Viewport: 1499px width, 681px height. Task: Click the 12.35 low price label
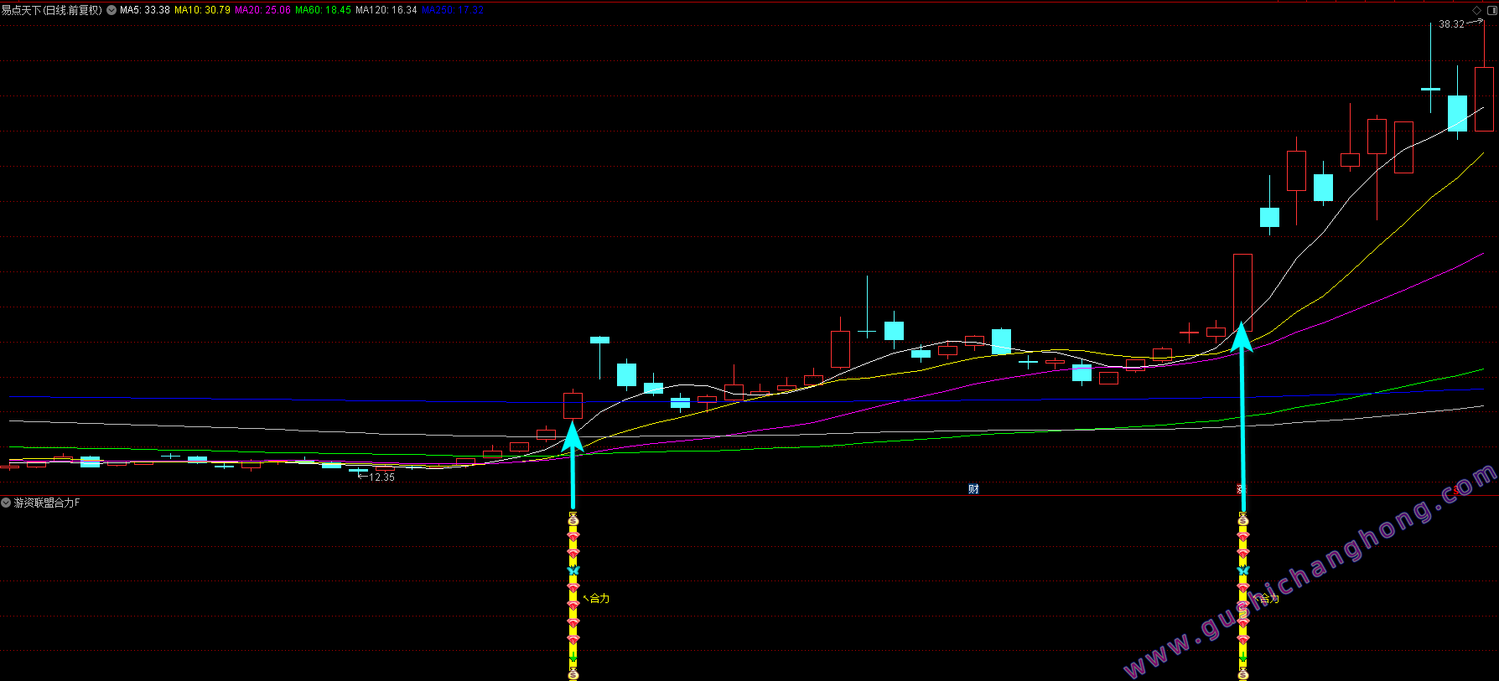click(x=381, y=477)
